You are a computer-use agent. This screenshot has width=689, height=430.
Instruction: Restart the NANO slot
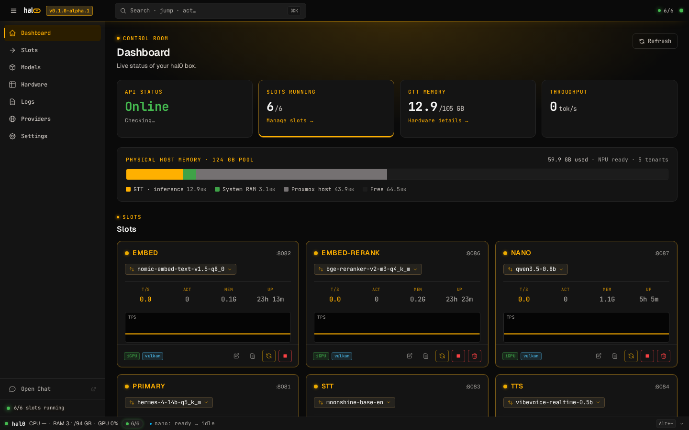(631, 356)
